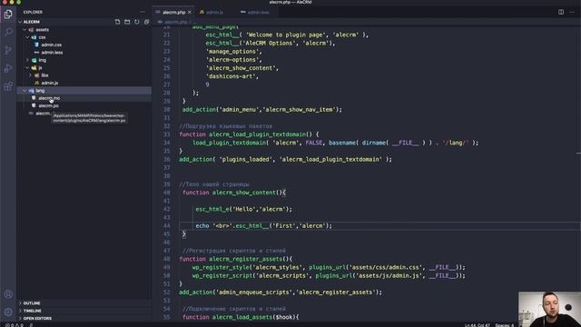Open the Run and Debug view

(x=8, y=68)
